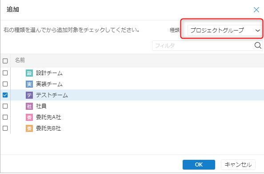This screenshot has height=174, width=264.
Task: Close the 追加 dialog with X icon
Action: (256, 10)
